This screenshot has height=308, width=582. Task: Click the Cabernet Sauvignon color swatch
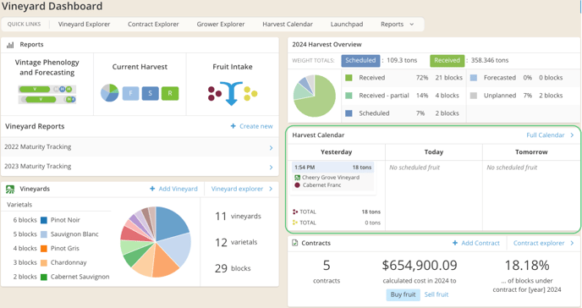pyautogui.click(x=44, y=277)
